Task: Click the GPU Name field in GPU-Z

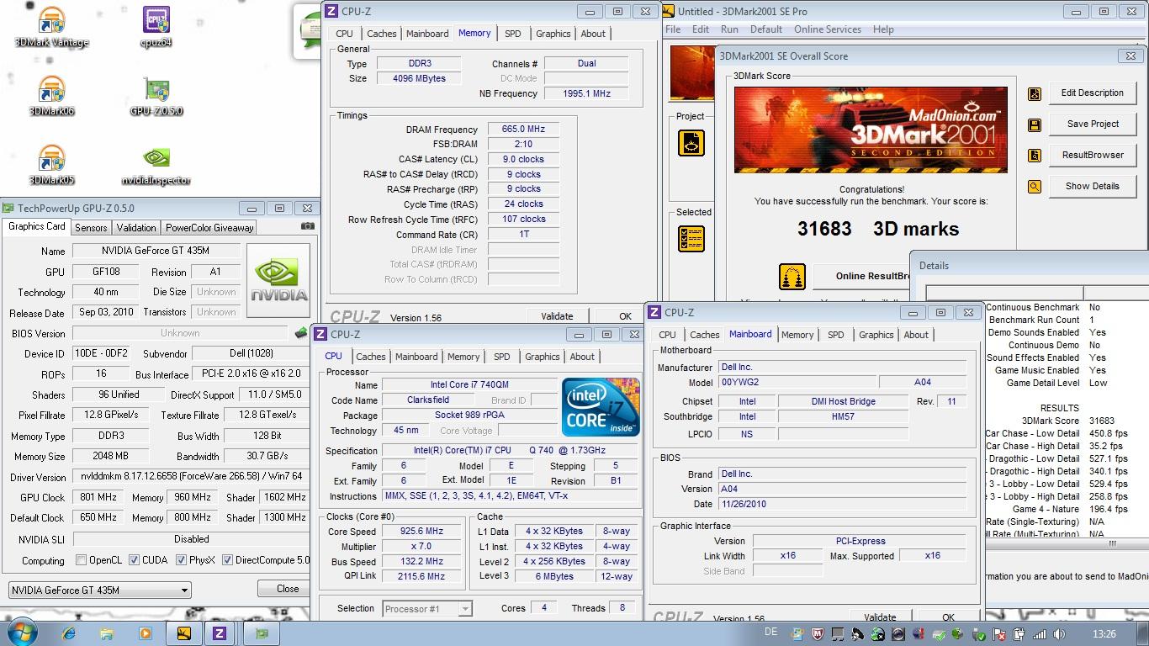Action: coord(156,251)
